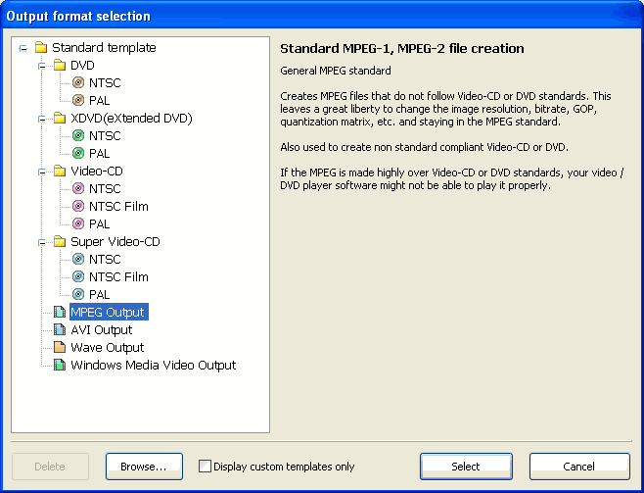Collapse the Video-CD folder node
The width and height of the screenshot is (644, 493).
coord(42,172)
